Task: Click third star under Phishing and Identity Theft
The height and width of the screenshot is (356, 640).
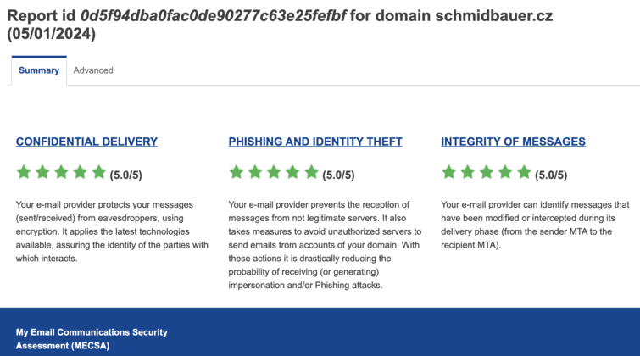Action: (x=274, y=172)
